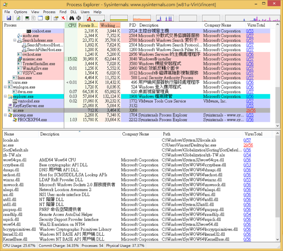This screenshot has height=251, width=283.
Task: Collapse the procexp.exe tree node
Action: pyautogui.click(x=5, y=115)
